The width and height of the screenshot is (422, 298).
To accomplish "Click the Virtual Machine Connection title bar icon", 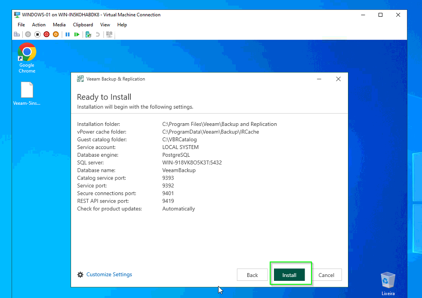I will coord(17,15).
